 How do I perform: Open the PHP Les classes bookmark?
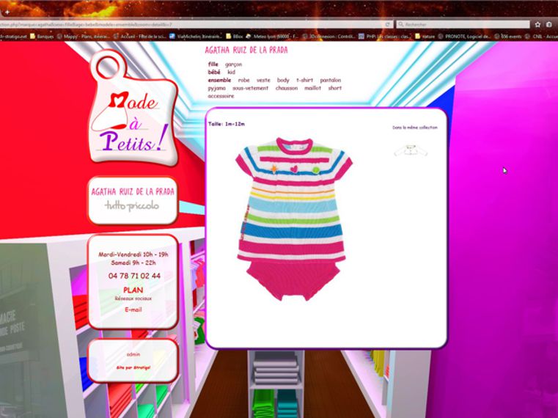tap(385, 37)
